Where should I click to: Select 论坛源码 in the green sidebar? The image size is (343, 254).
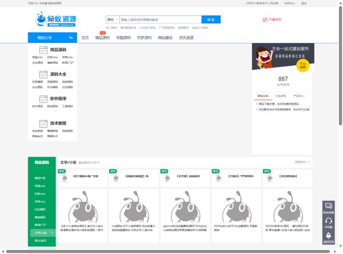(40, 209)
